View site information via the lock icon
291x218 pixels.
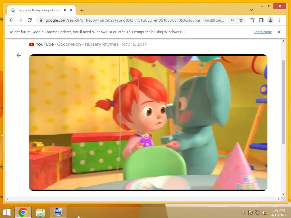41,20
